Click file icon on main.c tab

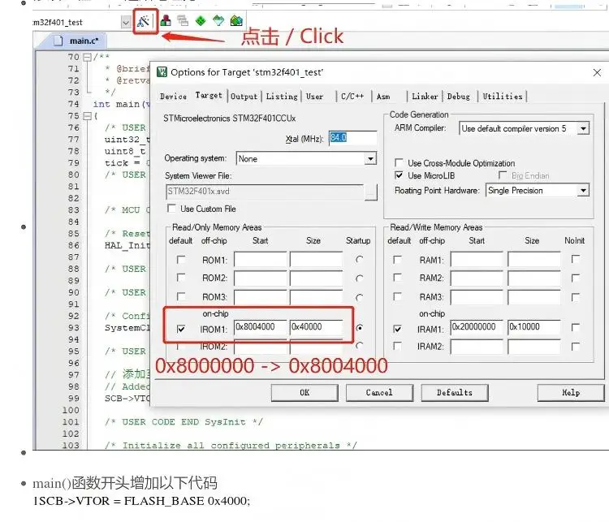(x=58, y=41)
